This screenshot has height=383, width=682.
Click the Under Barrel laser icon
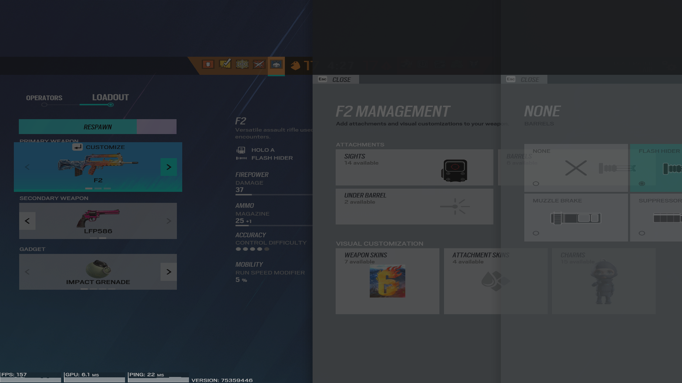455,206
